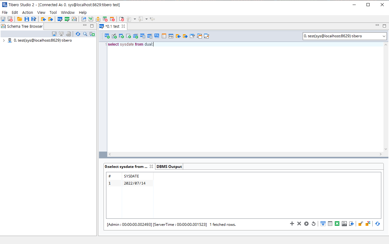This screenshot has width=389, height=244.
Task: Click the gray grid icon in result panel
Action: click(330, 224)
